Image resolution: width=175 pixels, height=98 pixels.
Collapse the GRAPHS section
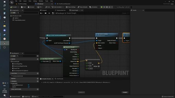[11, 59]
